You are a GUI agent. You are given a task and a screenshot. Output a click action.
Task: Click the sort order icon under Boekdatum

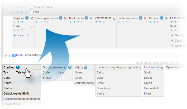[x=78, y=22]
